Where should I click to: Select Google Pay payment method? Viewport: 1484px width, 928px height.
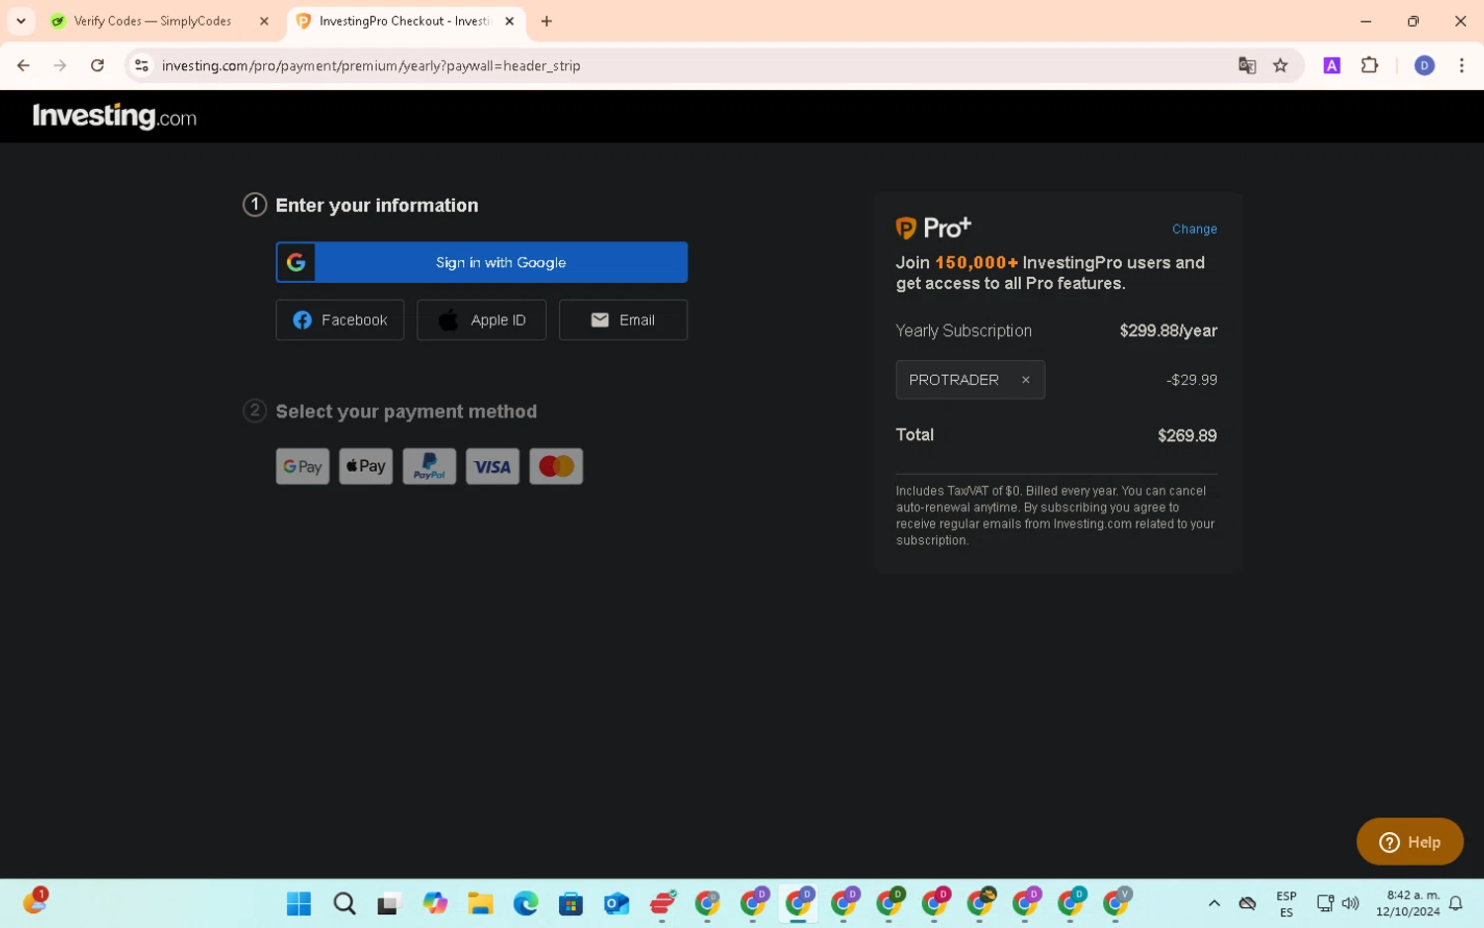[303, 467]
